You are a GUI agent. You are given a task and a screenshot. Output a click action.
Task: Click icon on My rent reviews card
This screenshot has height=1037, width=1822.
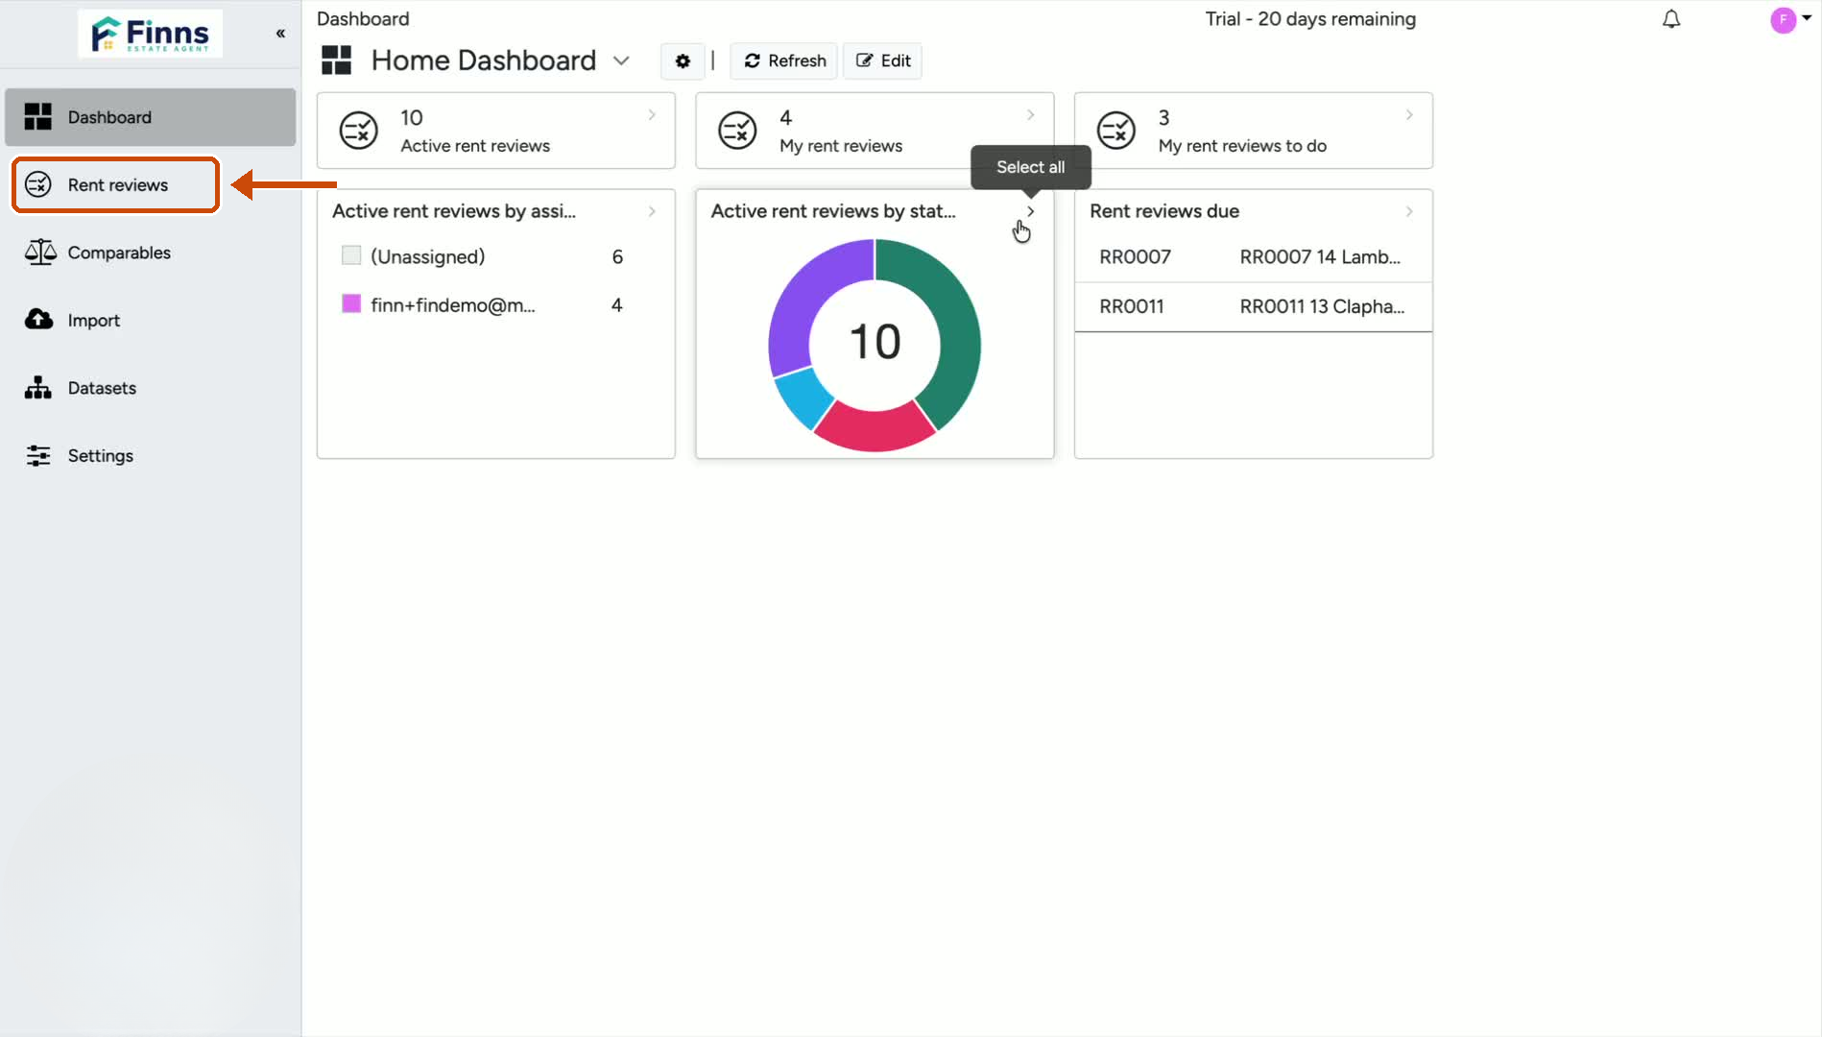point(738,131)
